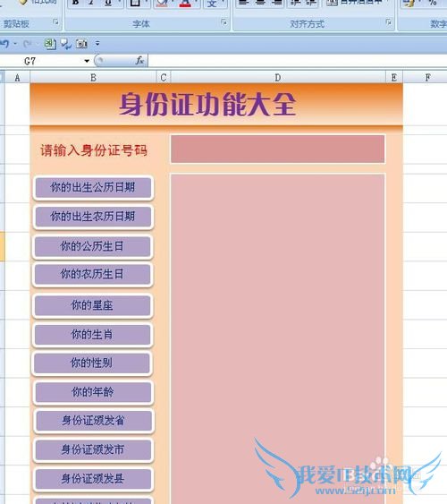447x504 pixels.
Task: Select column E header
Action: point(394,78)
